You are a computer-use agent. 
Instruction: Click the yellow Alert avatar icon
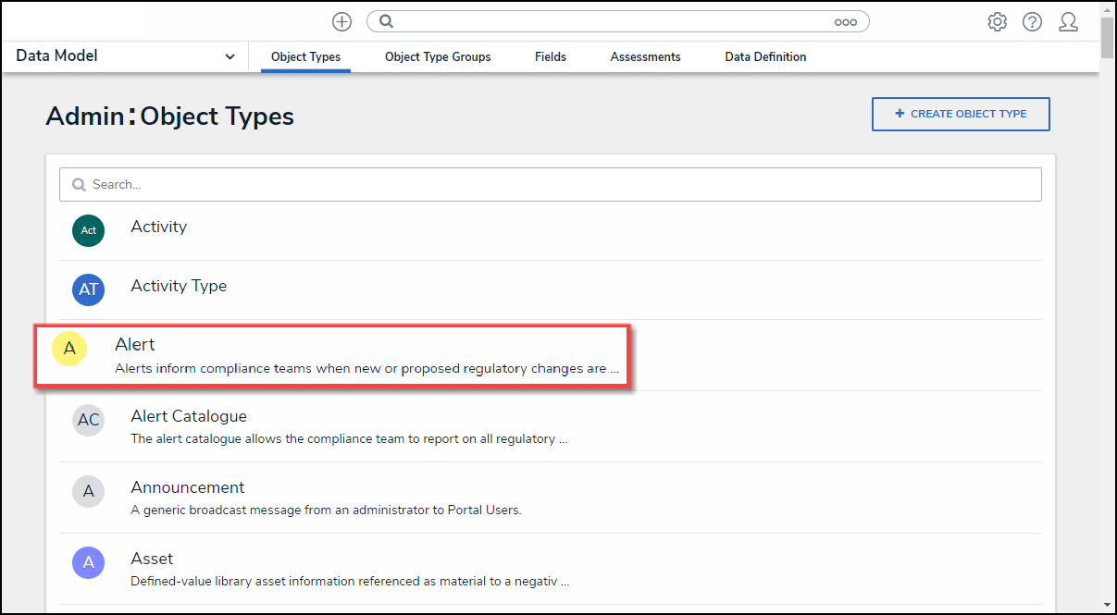(x=69, y=350)
